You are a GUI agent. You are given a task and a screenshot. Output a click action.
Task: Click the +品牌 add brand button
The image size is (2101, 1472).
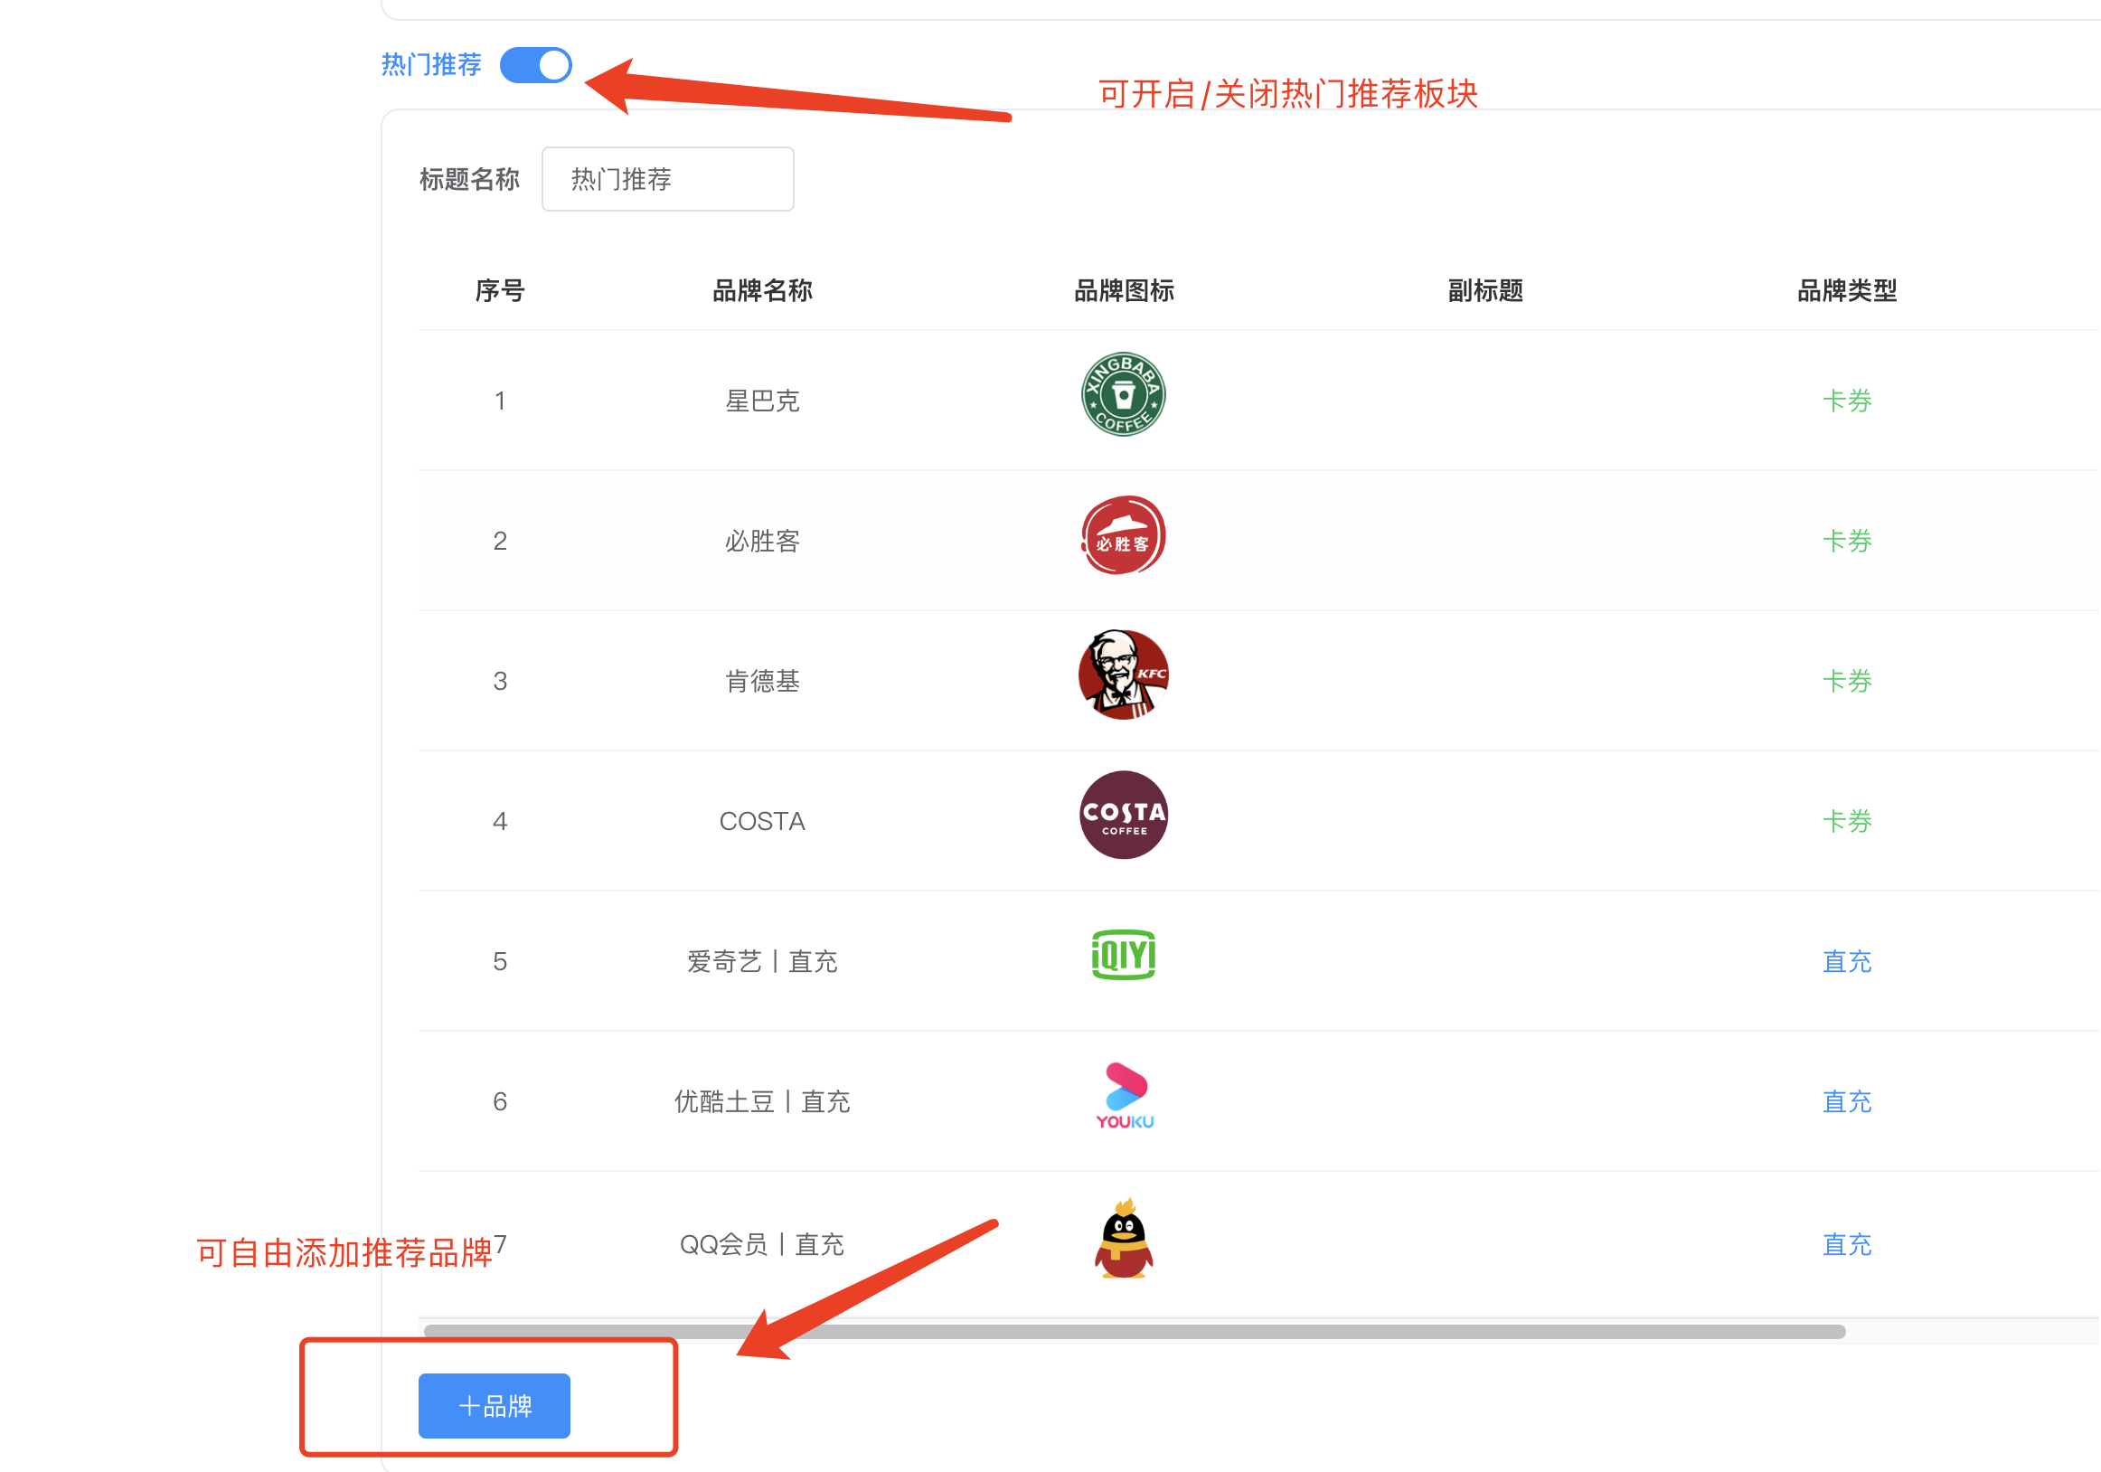click(x=495, y=1405)
